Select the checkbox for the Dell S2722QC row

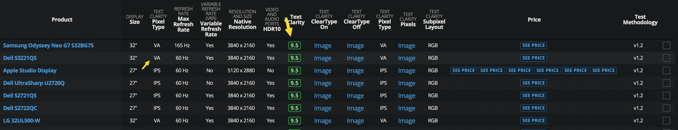tap(666, 108)
